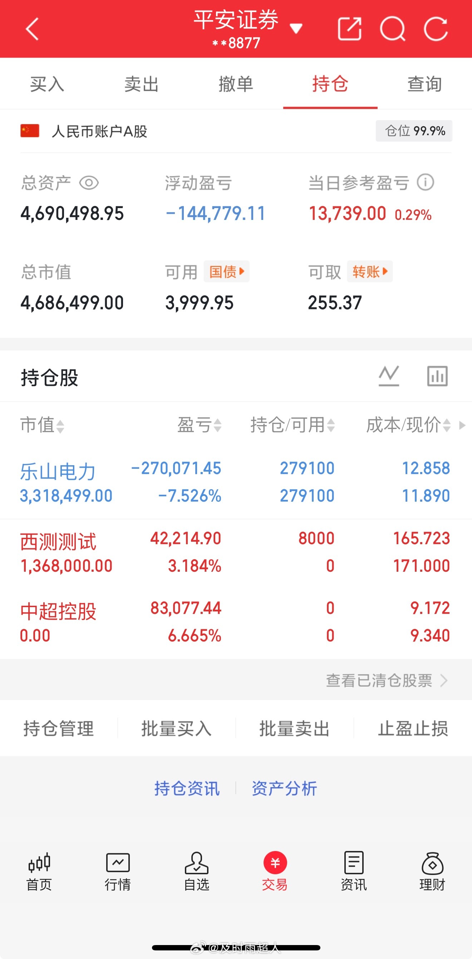The image size is (472, 959).
Task: Open the 撤单 tab
Action: (236, 84)
